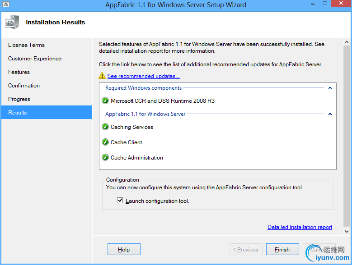The image size is (352, 265).
Task: Maximize the Setup Wizard window
Action: (324, 3)
